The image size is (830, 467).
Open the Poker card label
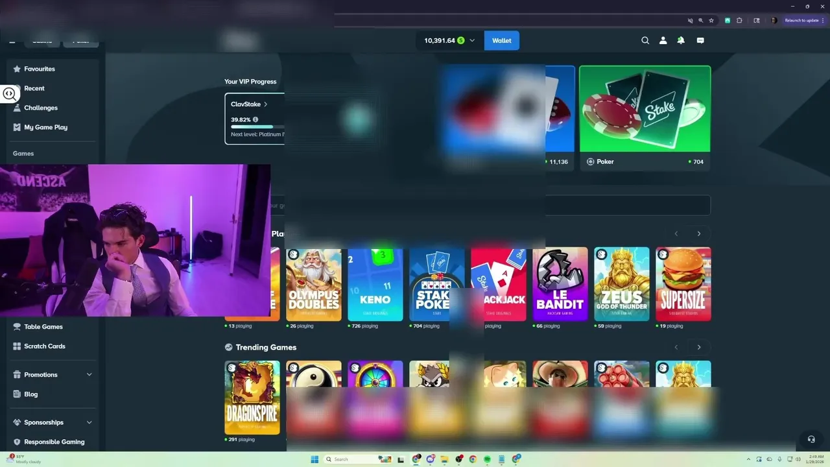605,162
